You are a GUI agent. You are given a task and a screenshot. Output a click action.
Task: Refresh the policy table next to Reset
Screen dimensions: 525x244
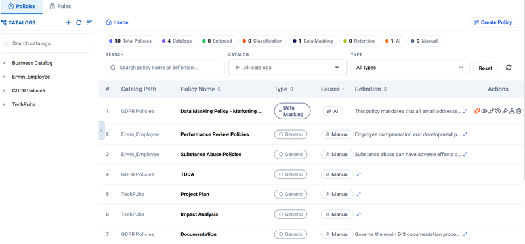(x=509, y=68)
